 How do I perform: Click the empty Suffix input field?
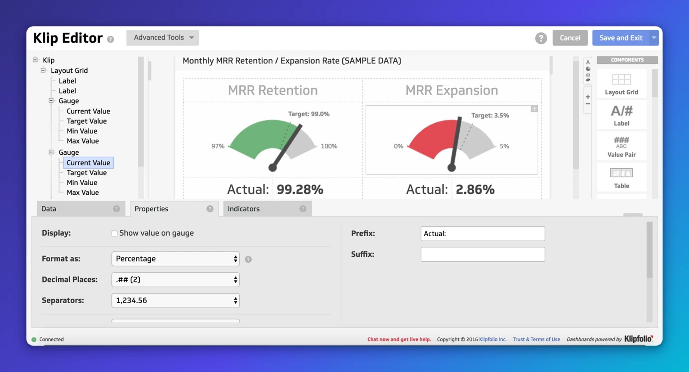(x=483, y=254)
